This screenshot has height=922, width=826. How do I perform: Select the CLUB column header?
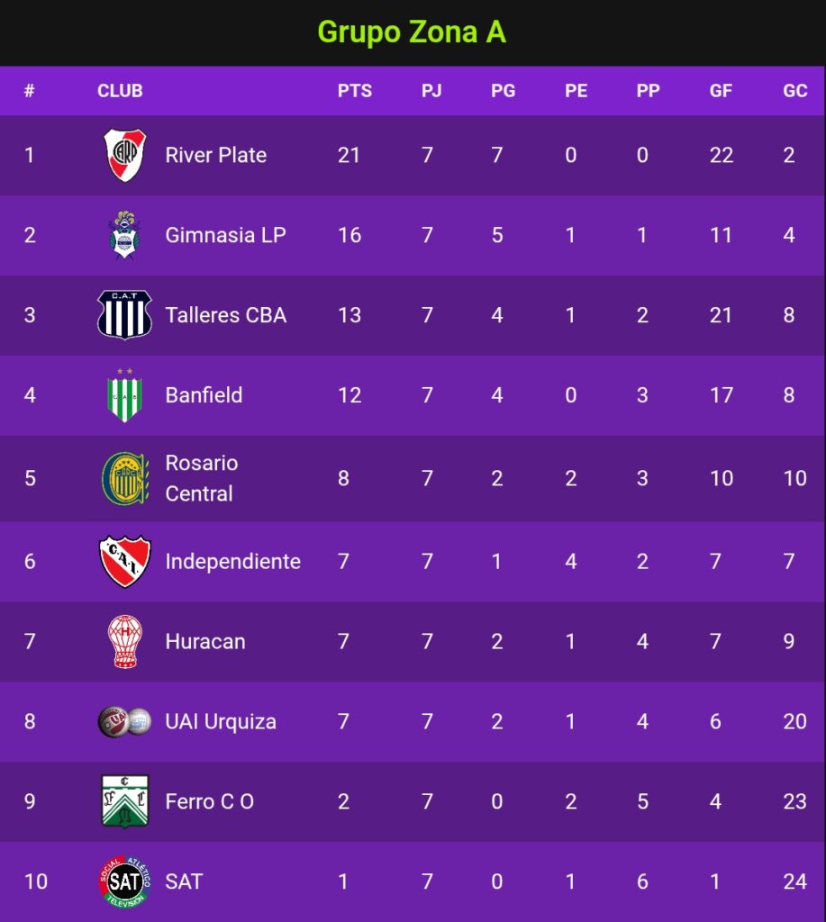120,91
